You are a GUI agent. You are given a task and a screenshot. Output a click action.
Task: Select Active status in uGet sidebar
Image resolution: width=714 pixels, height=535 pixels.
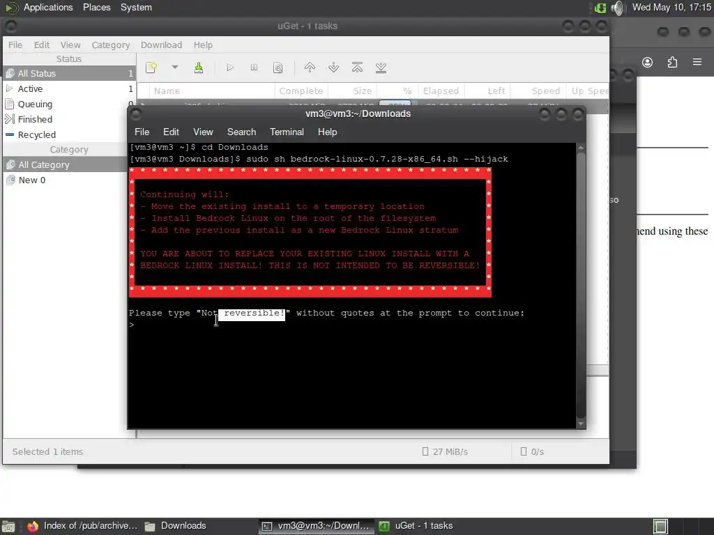[69, 88]
